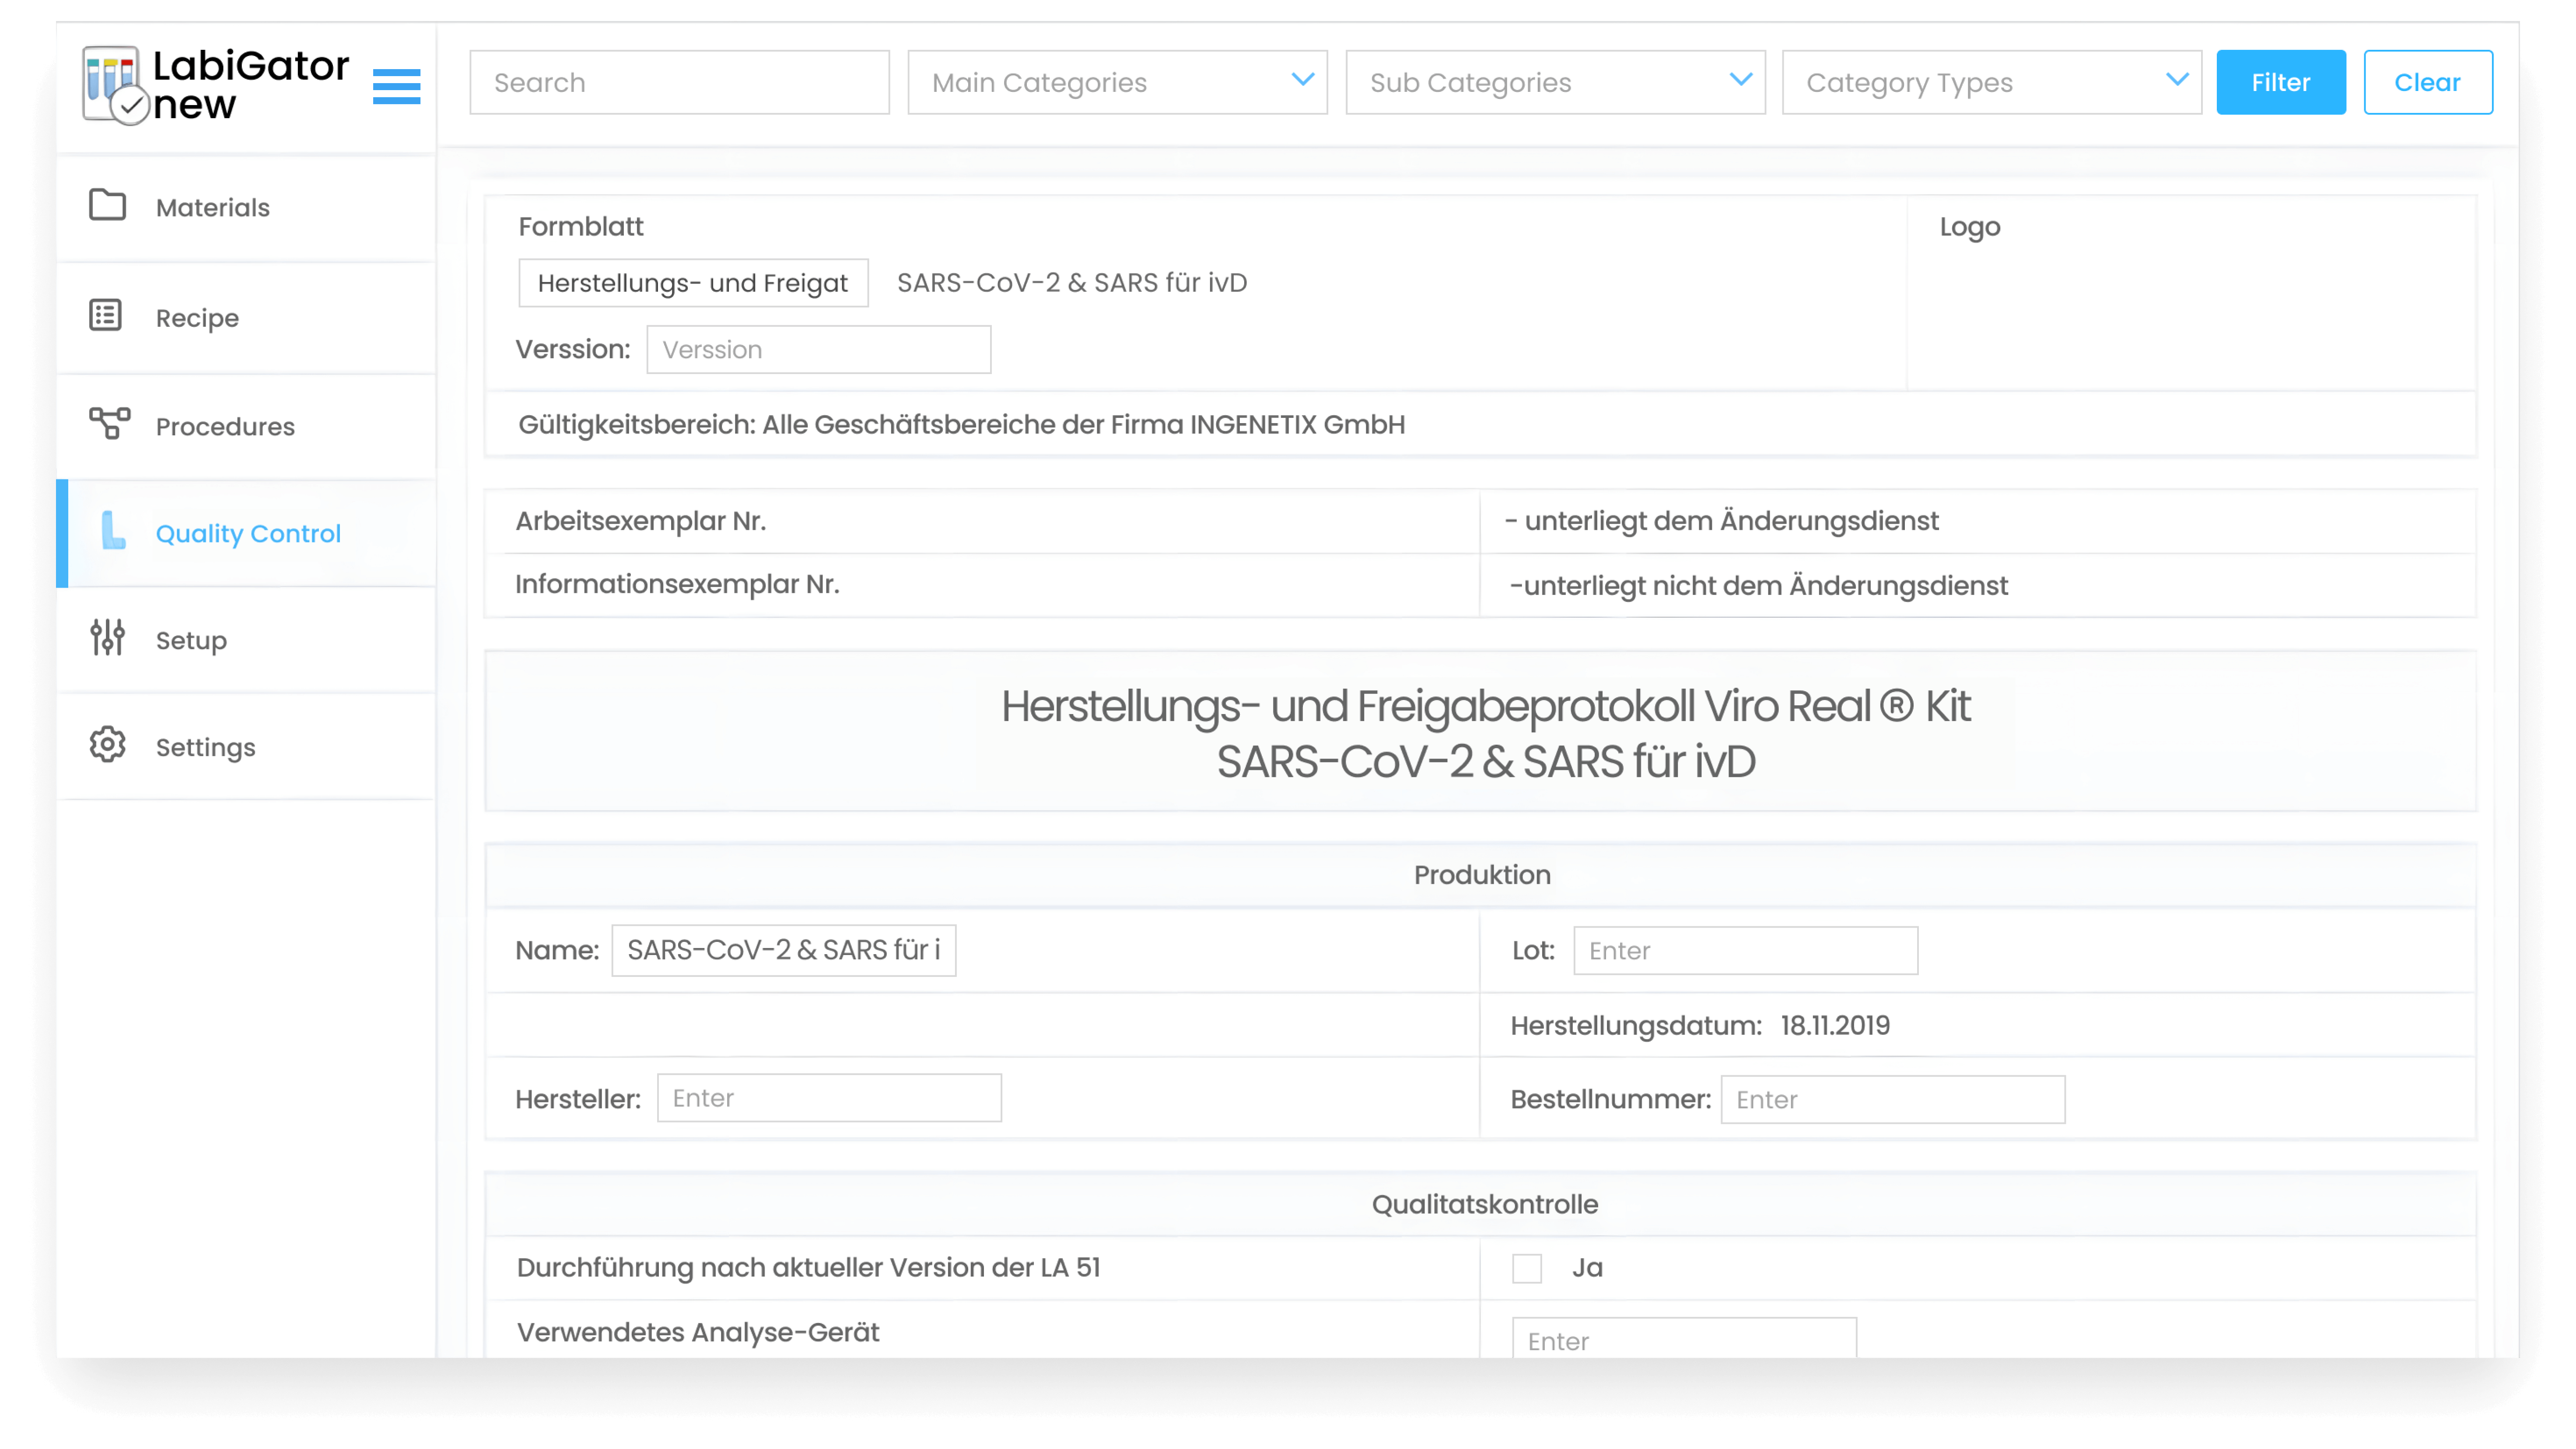Image resolution: width=2576 pixels, height=1449 pixels.
Task: Click the Setup sliders icon
Action: click(107, 637)
